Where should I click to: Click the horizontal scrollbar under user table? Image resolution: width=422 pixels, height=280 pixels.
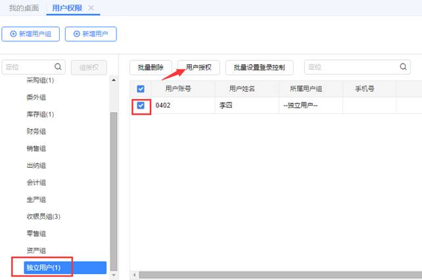[x=276, y=275]
